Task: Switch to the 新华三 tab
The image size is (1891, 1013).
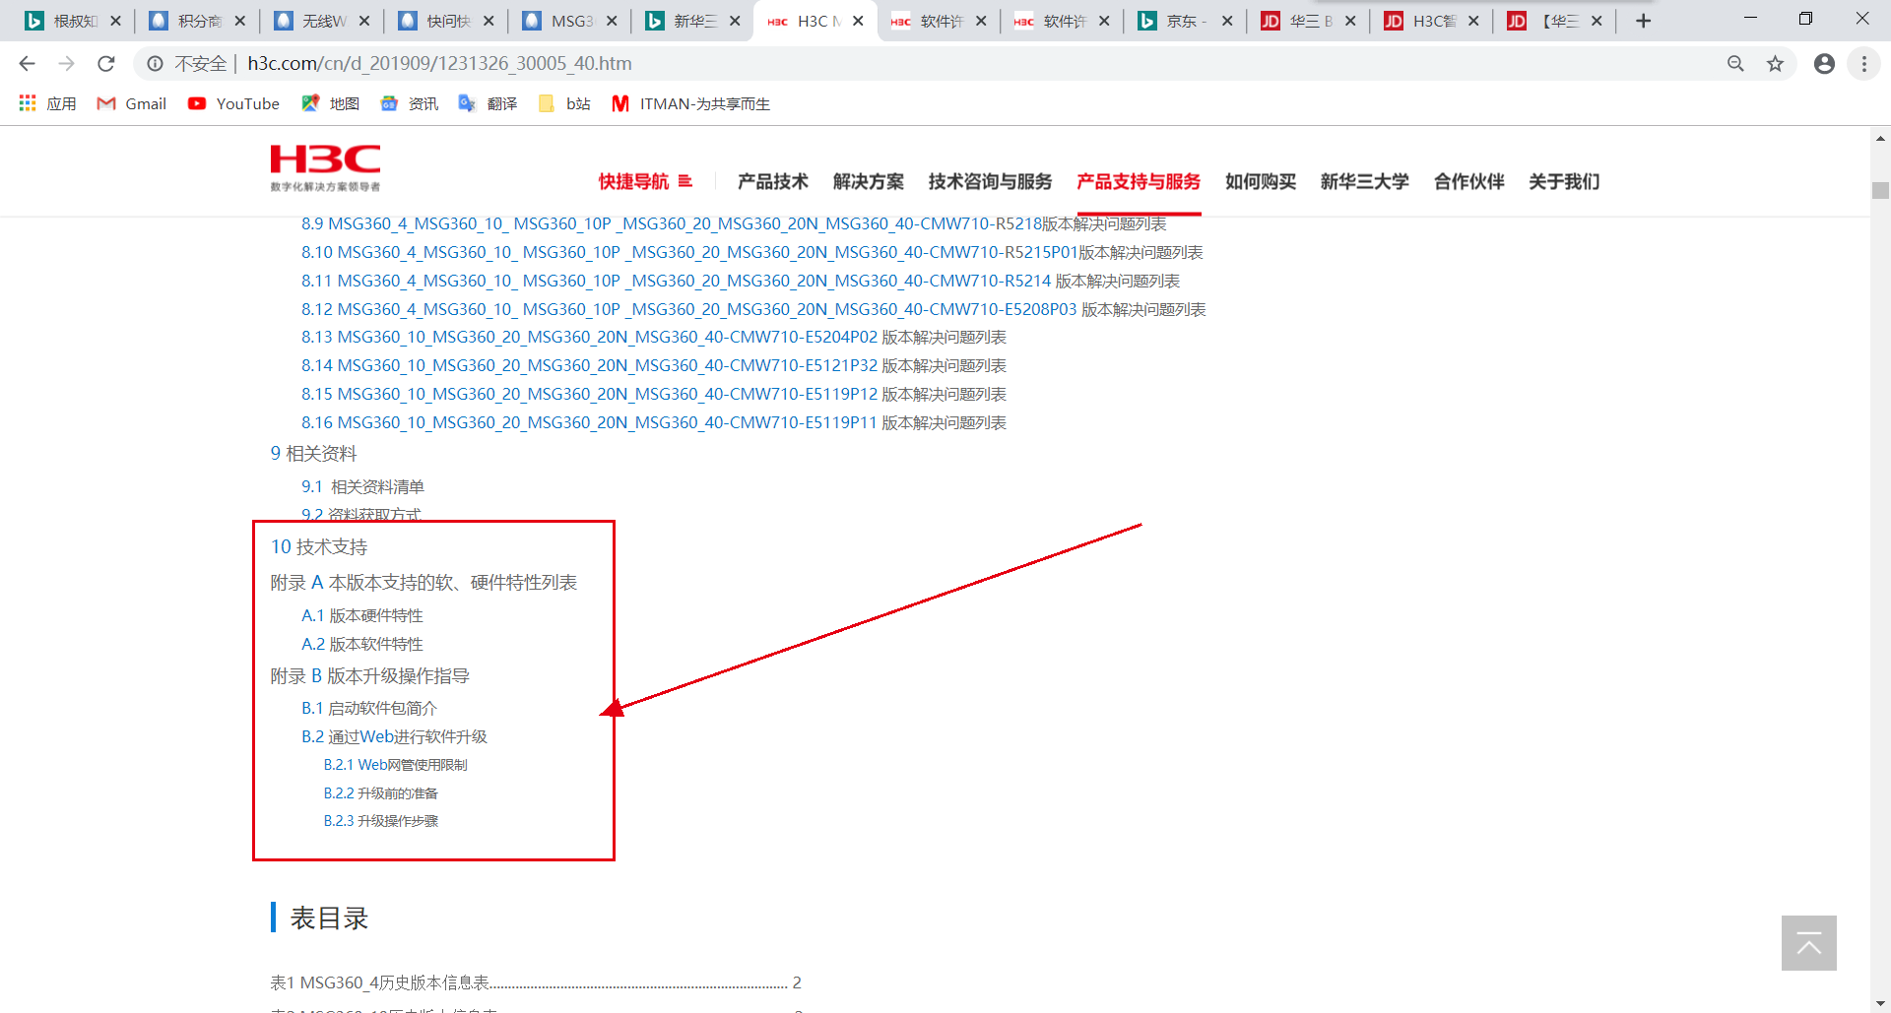Action: point(691,21)
